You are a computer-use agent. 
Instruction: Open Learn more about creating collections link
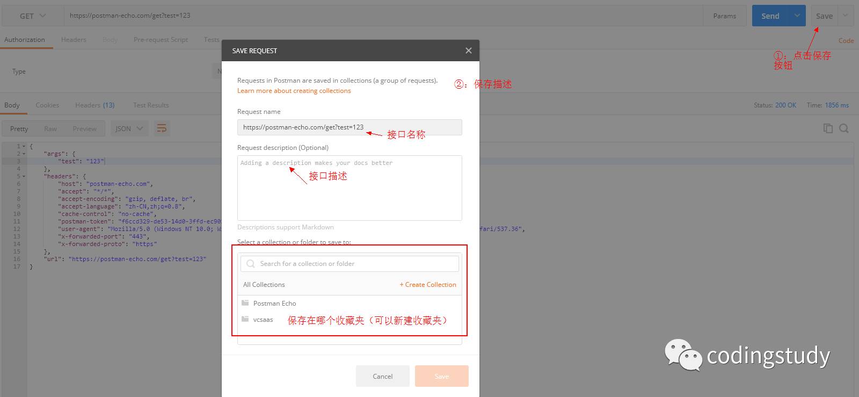pos(294,91)
